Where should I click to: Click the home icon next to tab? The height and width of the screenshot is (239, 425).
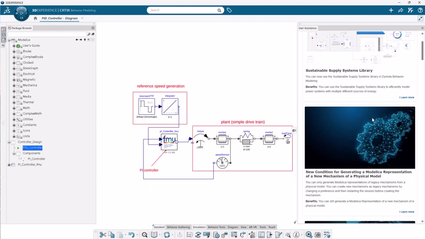pyautogui.click(x=35, y=19)
